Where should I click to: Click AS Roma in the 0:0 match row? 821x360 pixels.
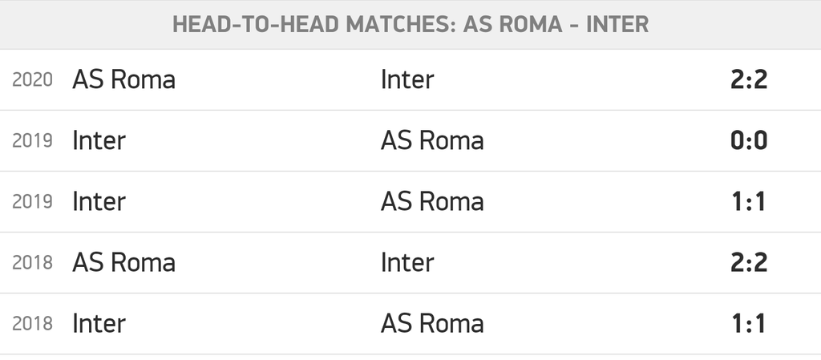click(x=432, y=140)
